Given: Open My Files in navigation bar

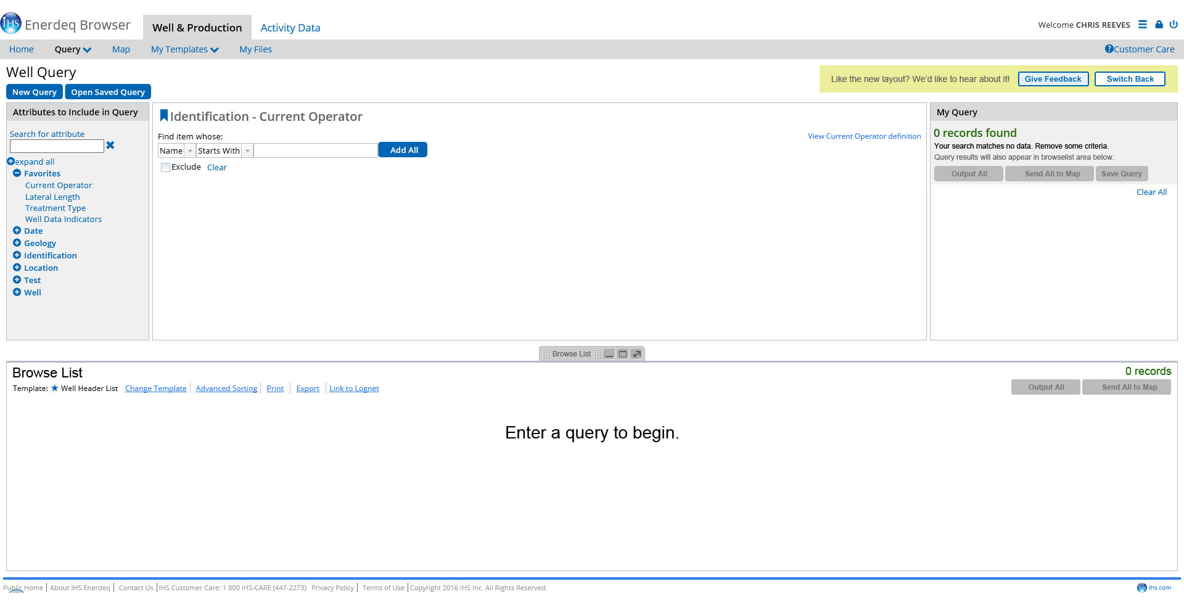Looking at the screenshot, I should click(255, 49).
